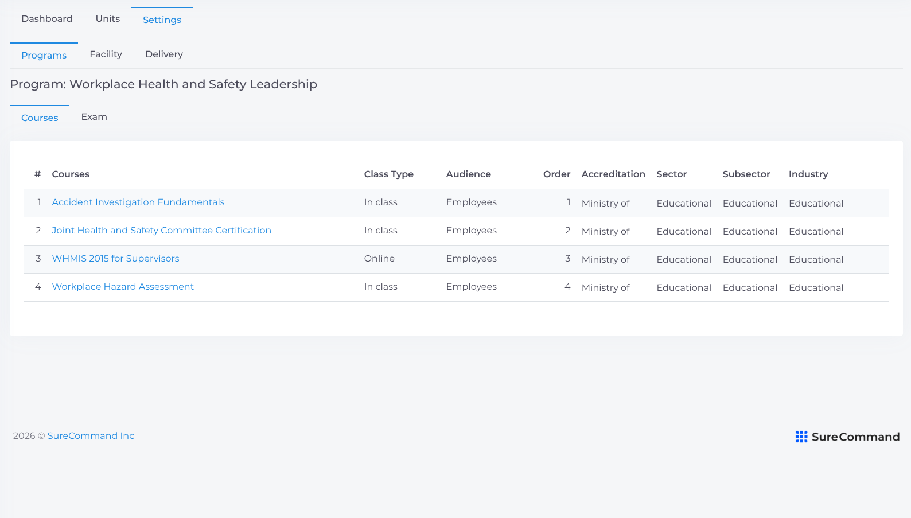Screen dimensions: 911x518
Task: Click the Audience column header
Action: (468, 174)
